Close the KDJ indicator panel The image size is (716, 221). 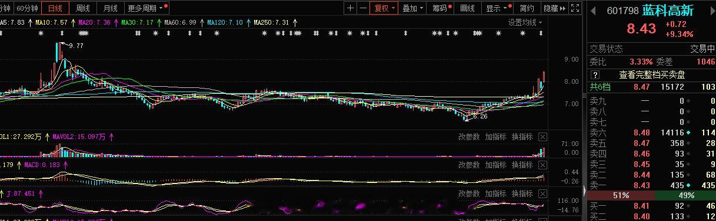543,193
